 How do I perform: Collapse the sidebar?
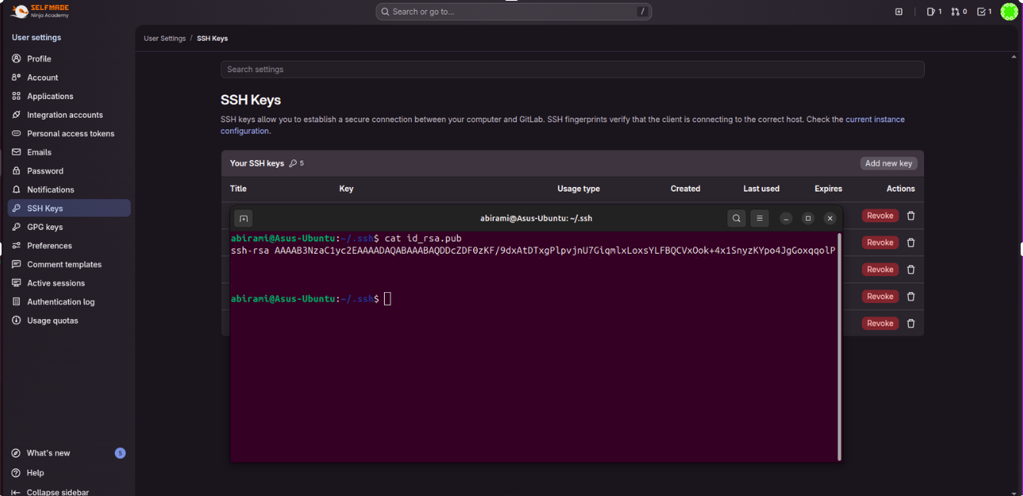click(50, 491)
